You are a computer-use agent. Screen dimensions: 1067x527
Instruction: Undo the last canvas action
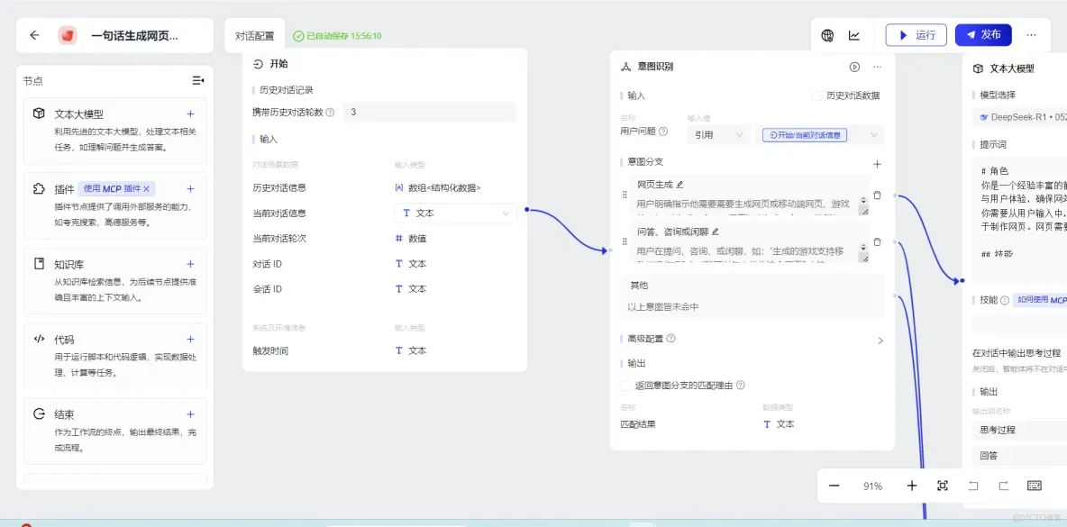(x=973, y=486)
